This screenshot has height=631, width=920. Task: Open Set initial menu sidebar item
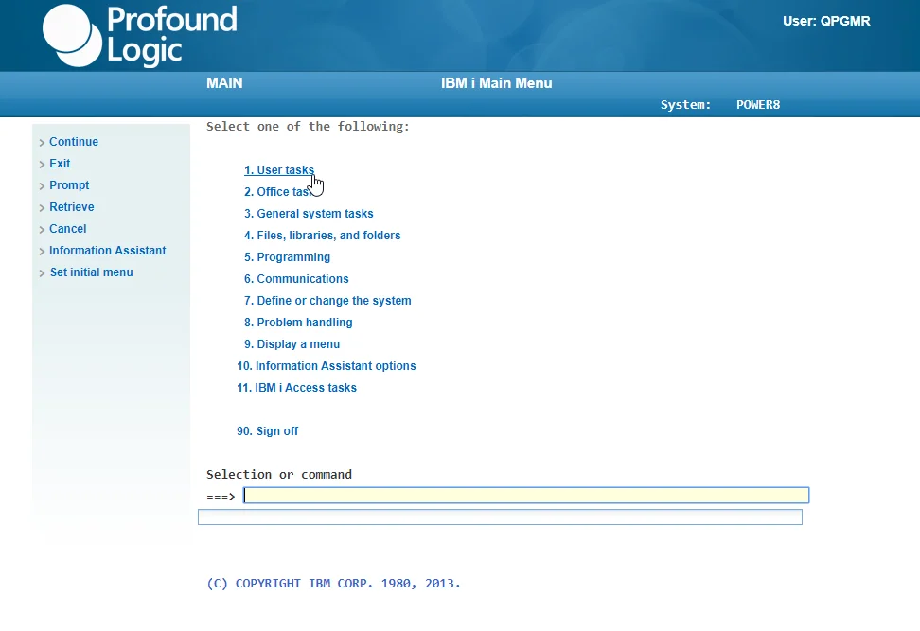click(91, 272)
